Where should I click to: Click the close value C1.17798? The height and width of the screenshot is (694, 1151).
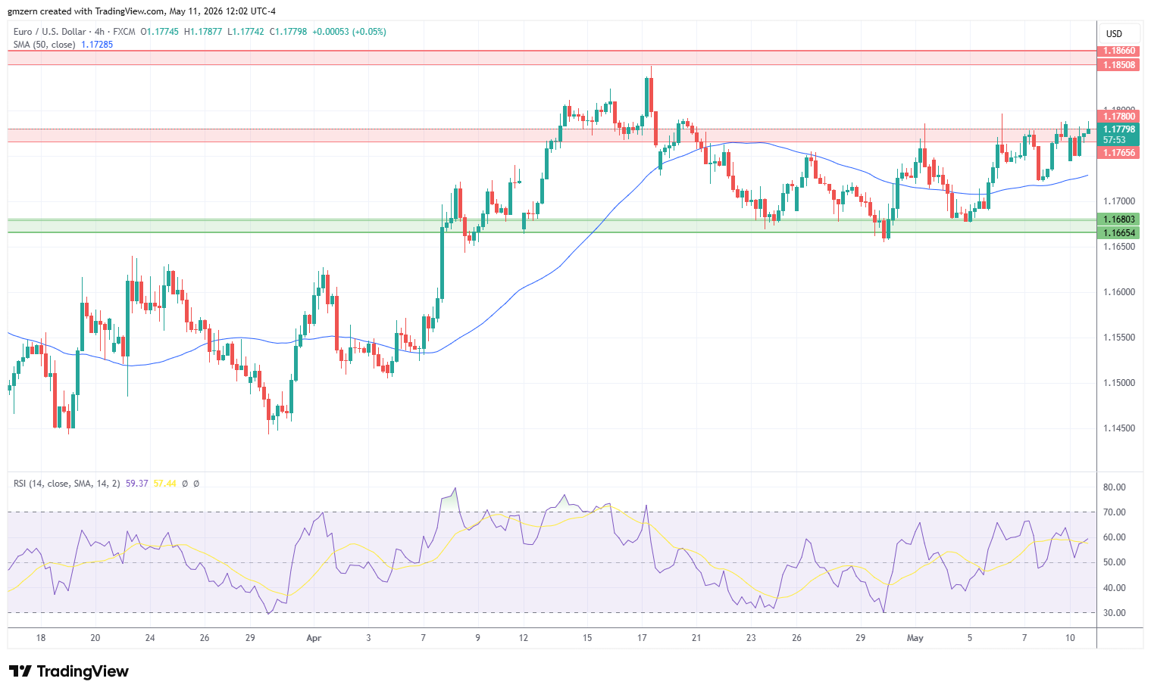[289, 32]
